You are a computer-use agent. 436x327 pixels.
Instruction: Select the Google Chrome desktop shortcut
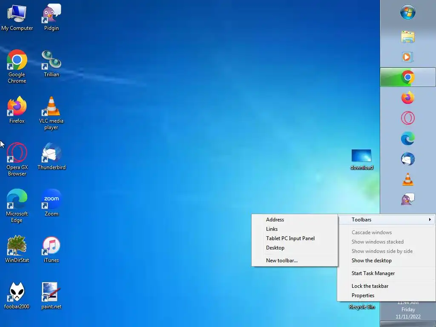coord(17,66)
